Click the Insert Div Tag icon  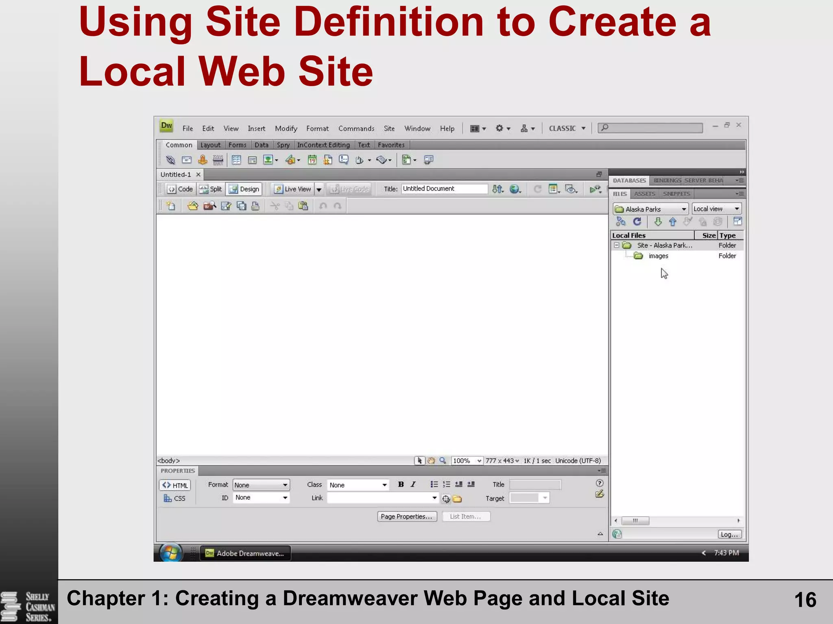point(252,160)
